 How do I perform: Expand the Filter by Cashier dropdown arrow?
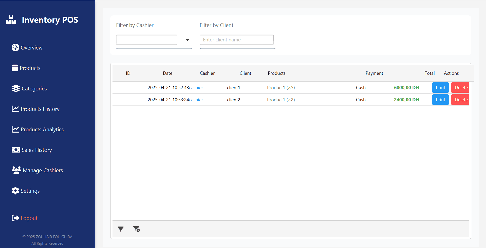click(187, 40)
